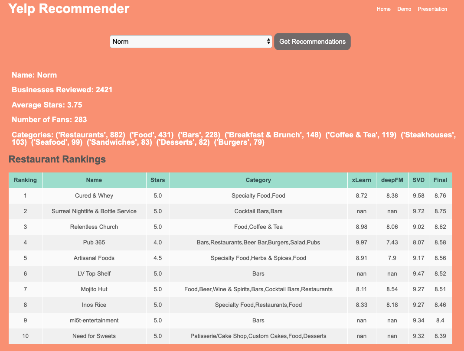Click the Name column header

click(94, 180)
